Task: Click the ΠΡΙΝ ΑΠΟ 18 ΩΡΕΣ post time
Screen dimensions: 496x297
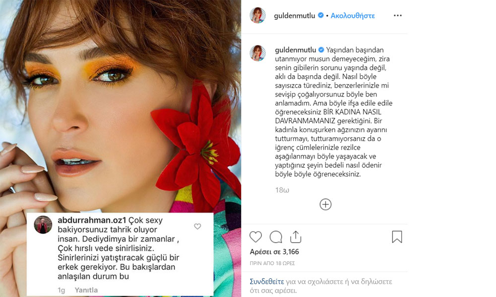Action: 272,263
